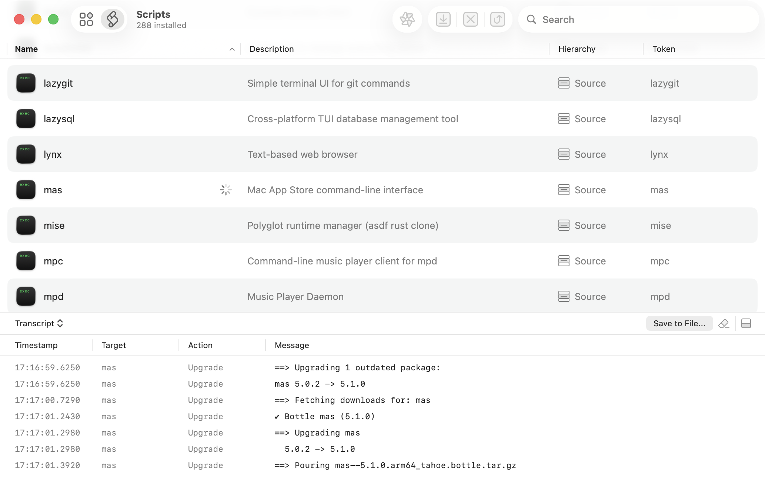765x497 pixels.
Task: Click the exec icon next to mpd
Action: (26, 296)
